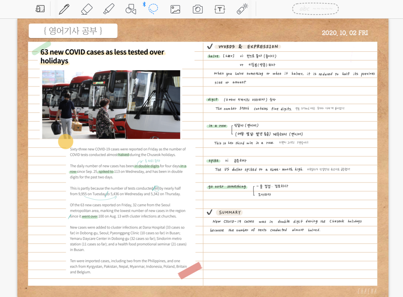Click the headline '63 new COVID cases'
This screenshot has width=403, height=297.
(102, 56)
